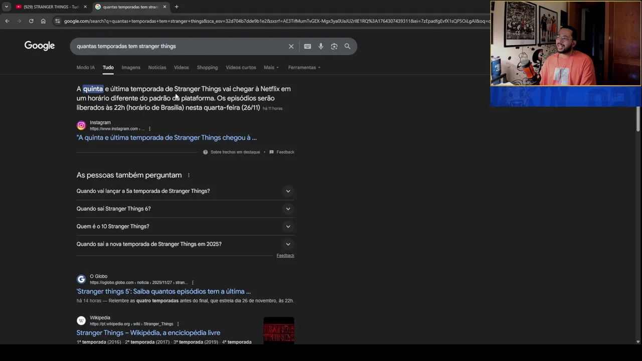Open three-dot menu next to Instagram result
The image size is (642, 361).
(149, 129)
